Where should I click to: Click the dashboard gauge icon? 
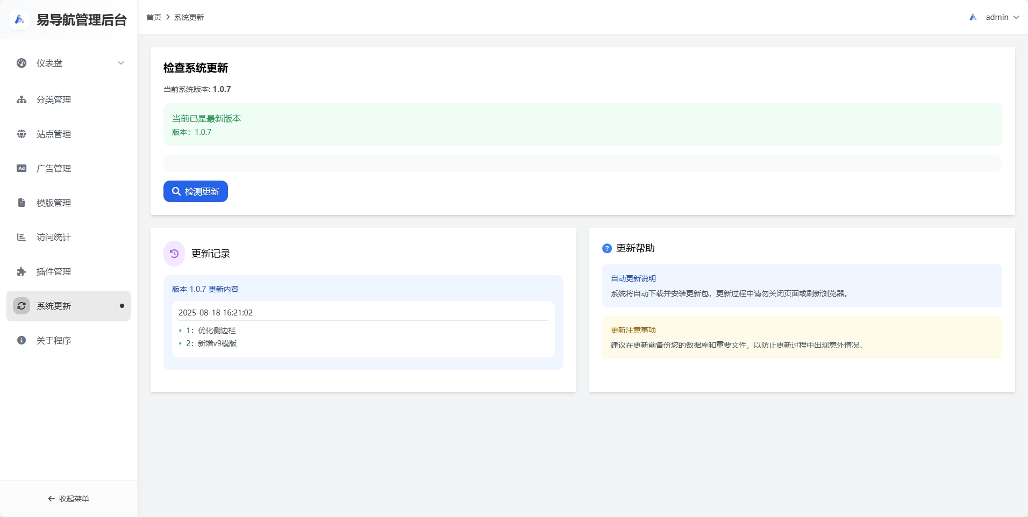click(x=22, y=63)
